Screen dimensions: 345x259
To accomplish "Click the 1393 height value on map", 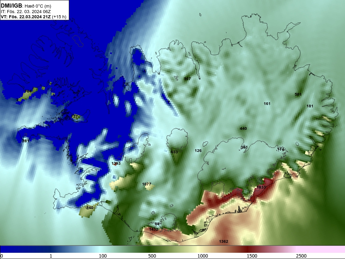I will click(116, 163).
